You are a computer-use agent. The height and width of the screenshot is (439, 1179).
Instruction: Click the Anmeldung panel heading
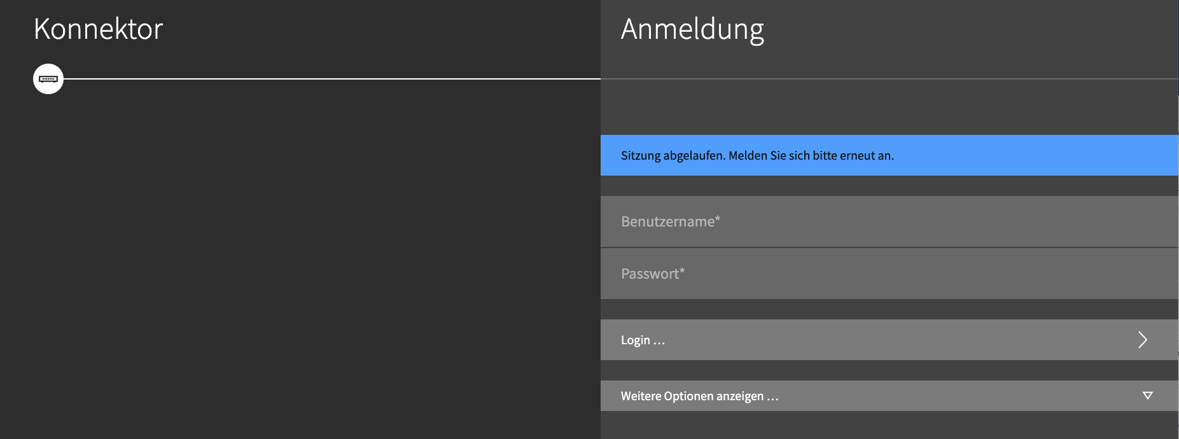[x=692, y=30]
